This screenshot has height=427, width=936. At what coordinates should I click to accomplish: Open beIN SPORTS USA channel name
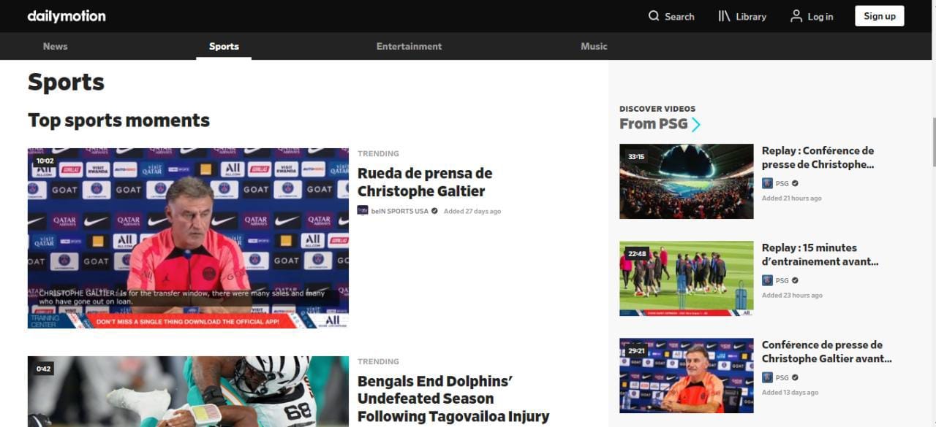(400, 211)
